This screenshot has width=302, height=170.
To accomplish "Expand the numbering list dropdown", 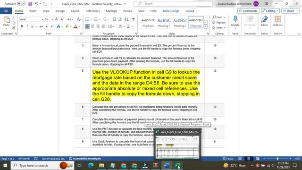I will (x=100, y=19).
